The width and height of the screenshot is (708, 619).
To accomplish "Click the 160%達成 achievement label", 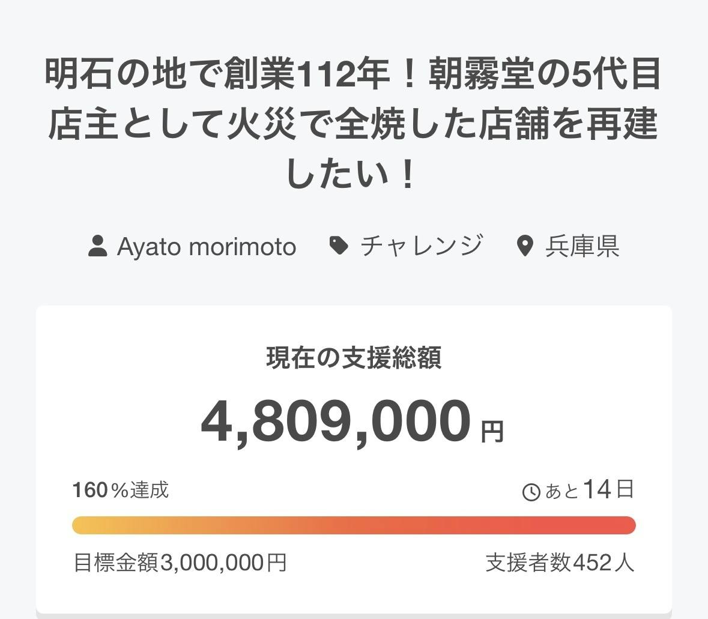I will coord(121,490).
